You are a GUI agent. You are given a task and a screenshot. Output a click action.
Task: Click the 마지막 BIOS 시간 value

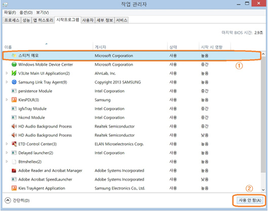258,32
